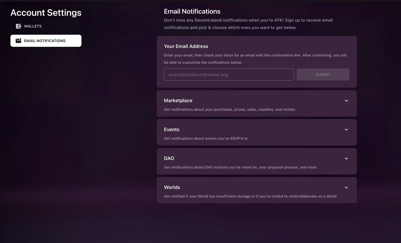401x243 pixels.
Task: Click the DAO motions description text
Action: pyautogui.click(x=241, y=167)
